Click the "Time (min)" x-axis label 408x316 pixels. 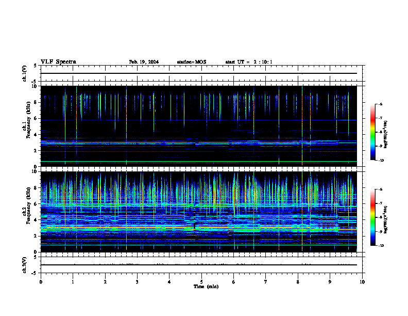coord(206,287)
